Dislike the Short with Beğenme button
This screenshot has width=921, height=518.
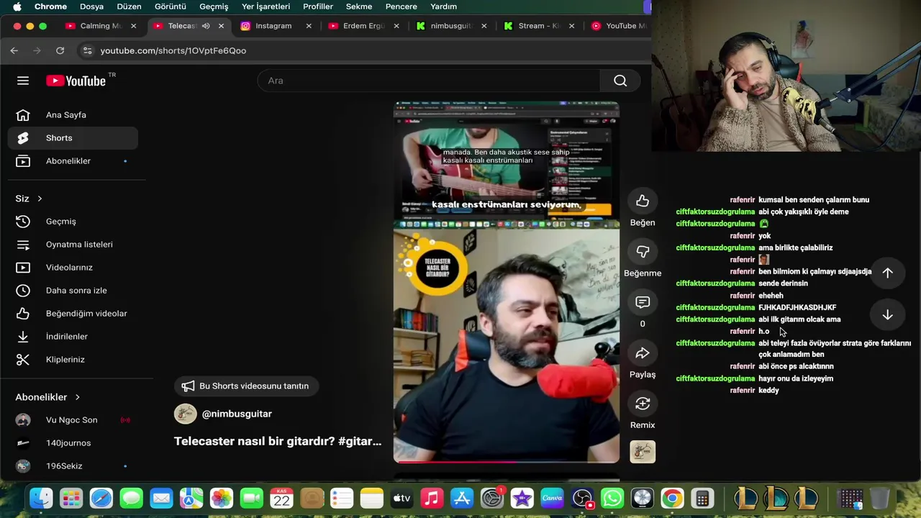(643, 252)
